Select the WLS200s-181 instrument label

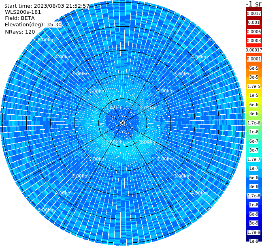(x=23, y=12)
